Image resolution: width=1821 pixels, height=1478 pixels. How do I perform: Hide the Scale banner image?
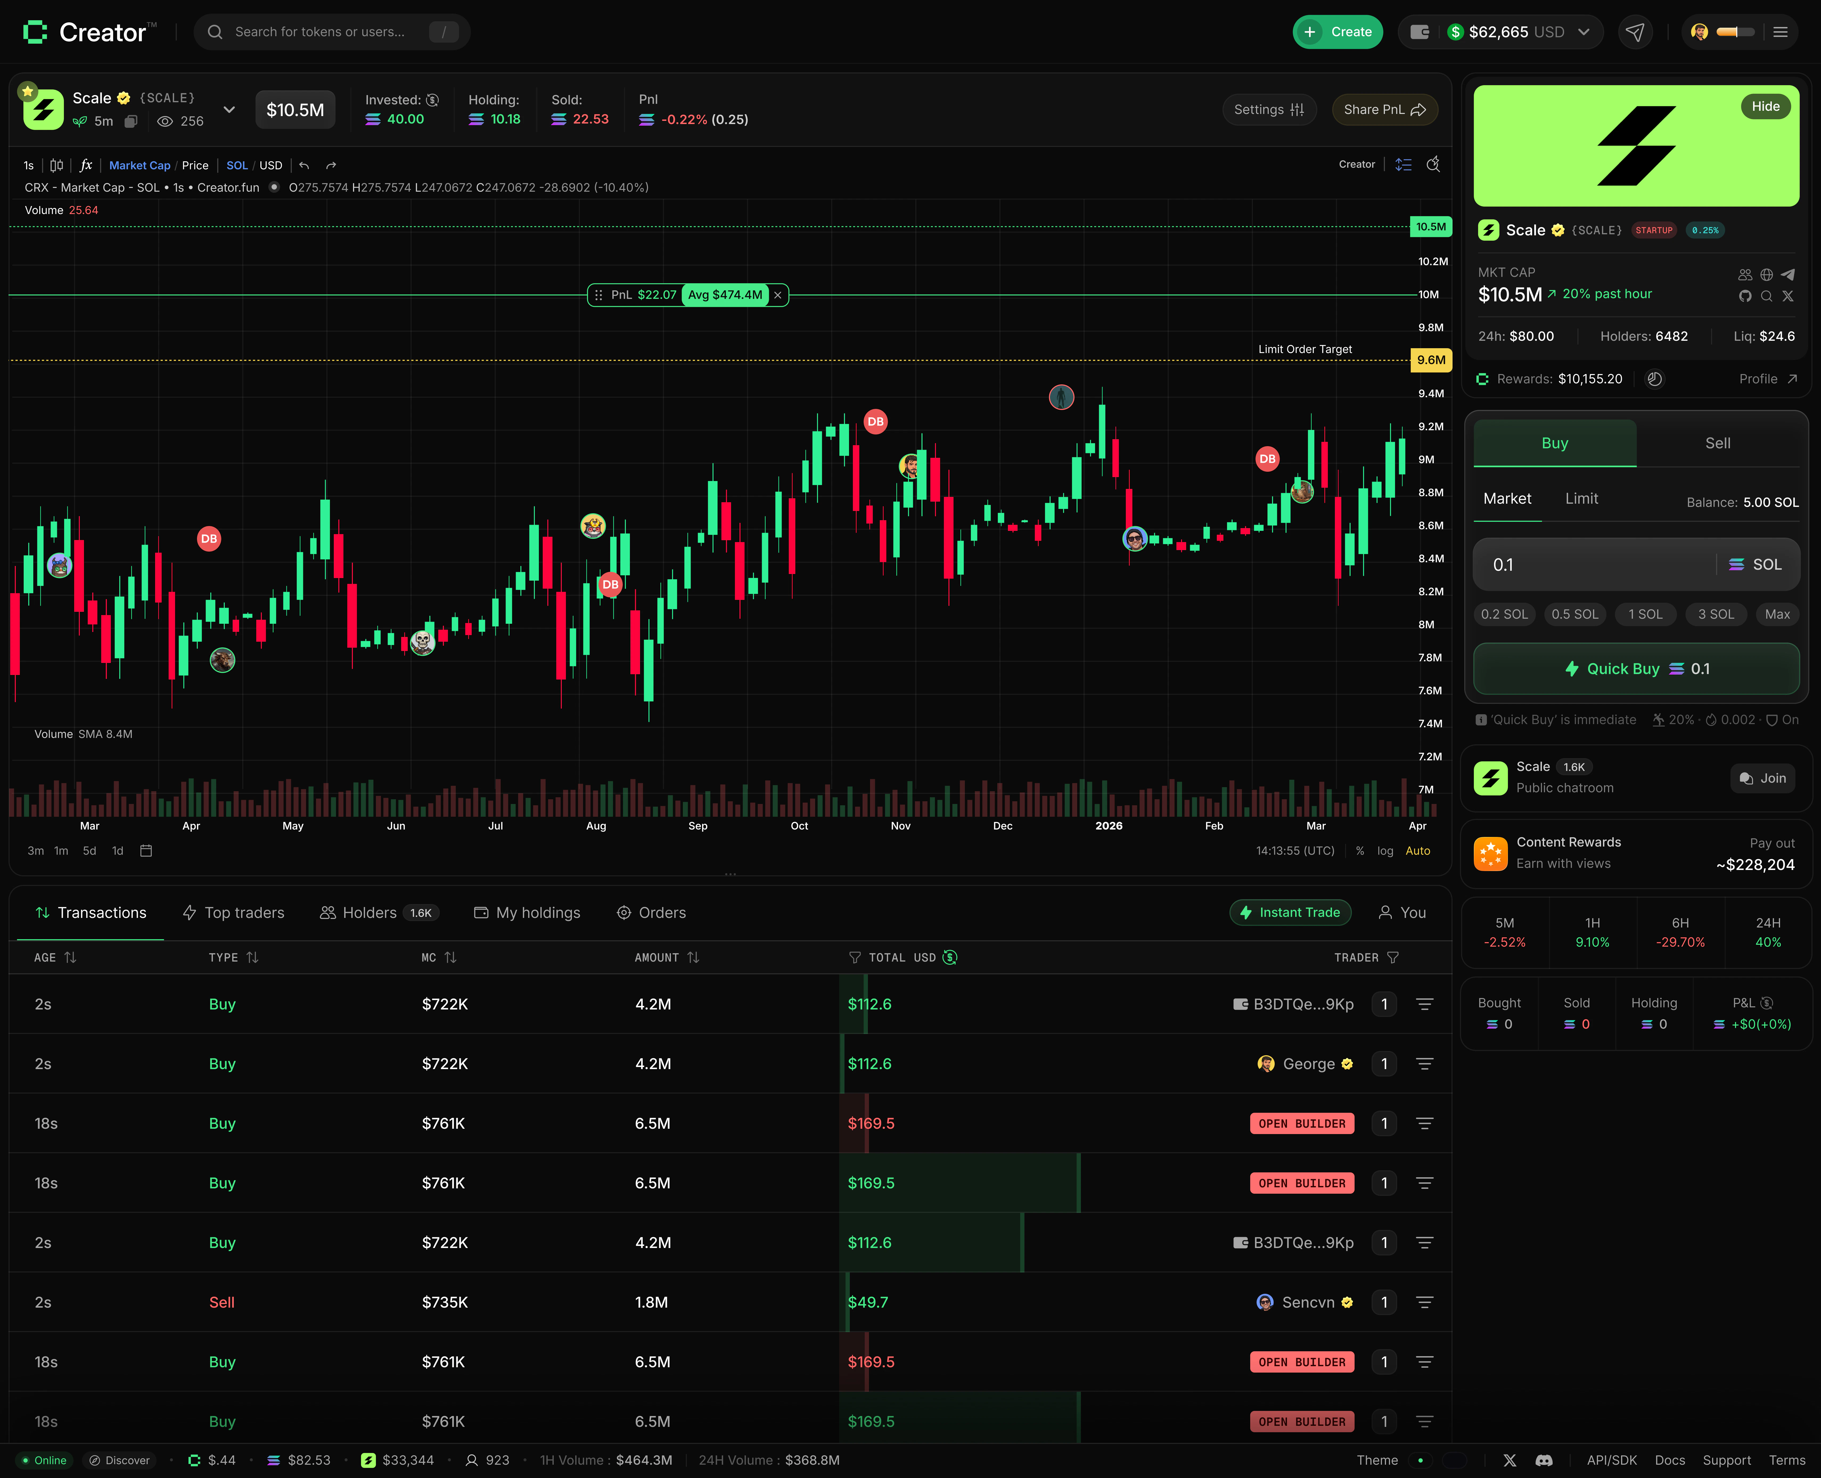1766,106
